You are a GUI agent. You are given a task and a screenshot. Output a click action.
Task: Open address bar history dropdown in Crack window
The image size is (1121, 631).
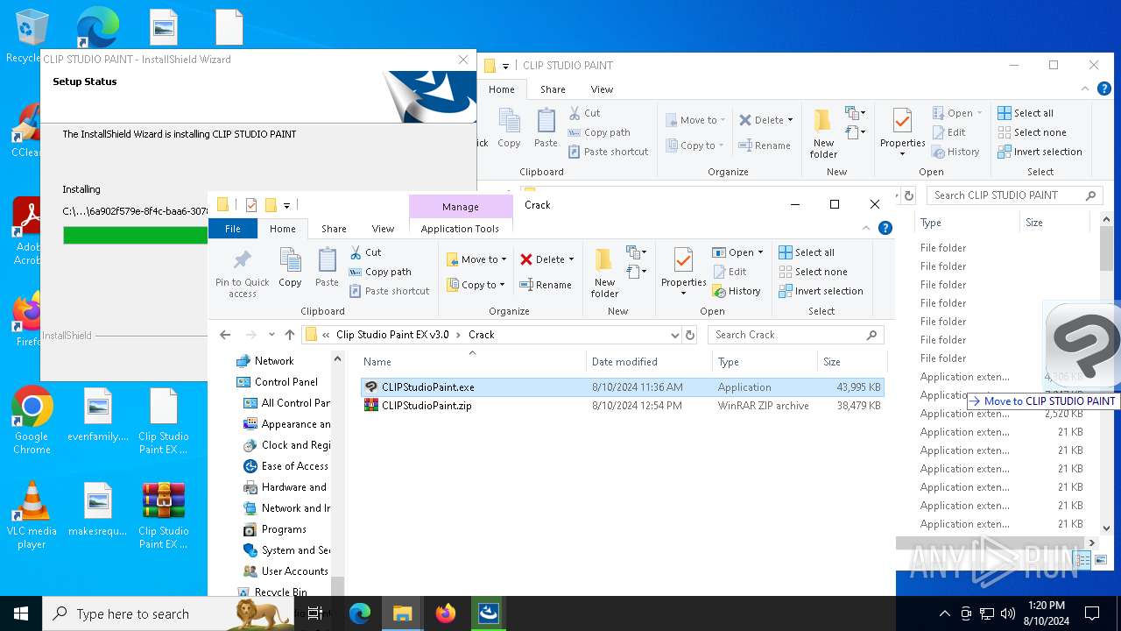tap(674, 335)
